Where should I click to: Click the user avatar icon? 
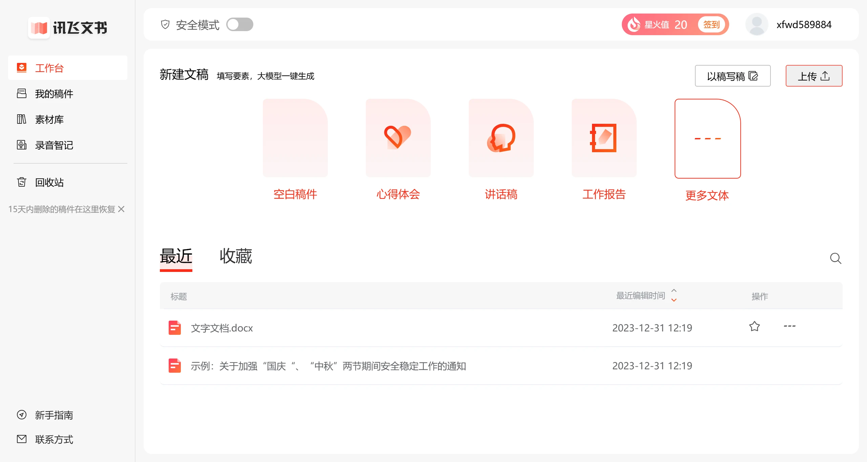(x=757, y=24)
